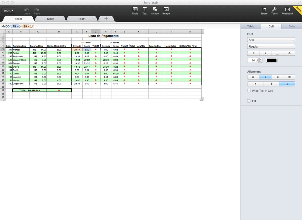Click the Redo arrow icon

(37, 10)
